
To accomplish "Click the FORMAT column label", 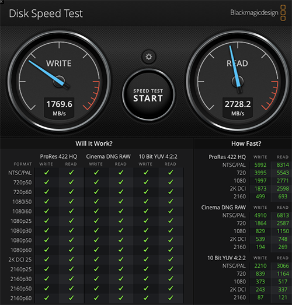I will pos(23,164).
